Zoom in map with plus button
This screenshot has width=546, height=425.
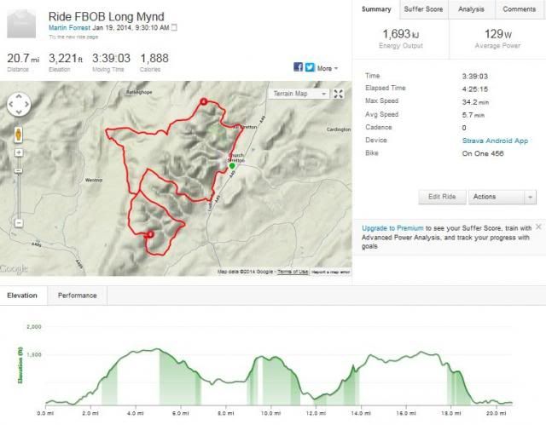(x=19, y=152)
